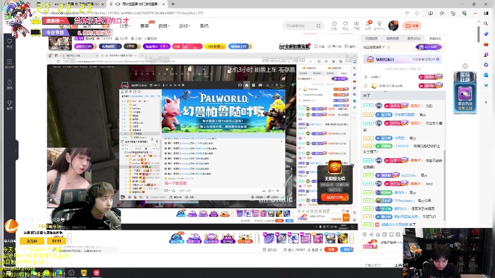Click the streamer avatar thumbnail
This screenshot has height=278, width=495.
[x=60, y=43]
